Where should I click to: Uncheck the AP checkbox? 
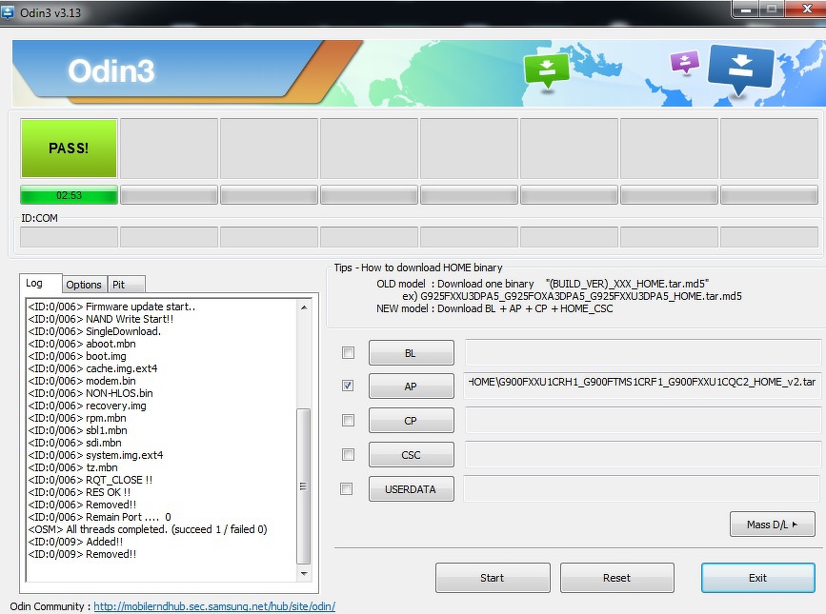coord(348,386)
